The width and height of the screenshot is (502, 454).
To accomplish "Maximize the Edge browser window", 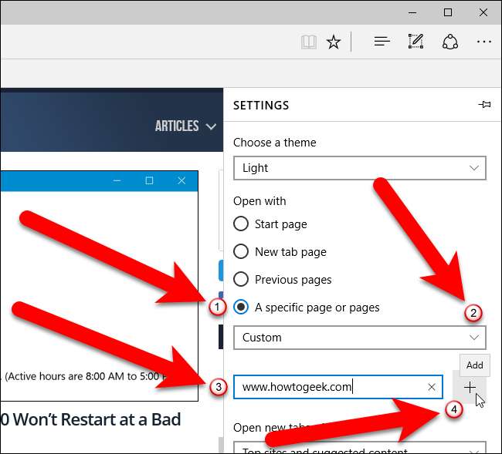I will click(448, 13).
